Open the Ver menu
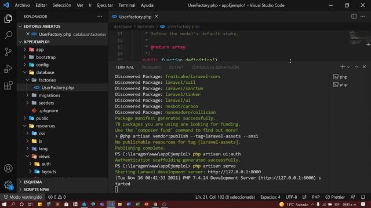Screen dimensions: 371x208 tap(80, 5)
